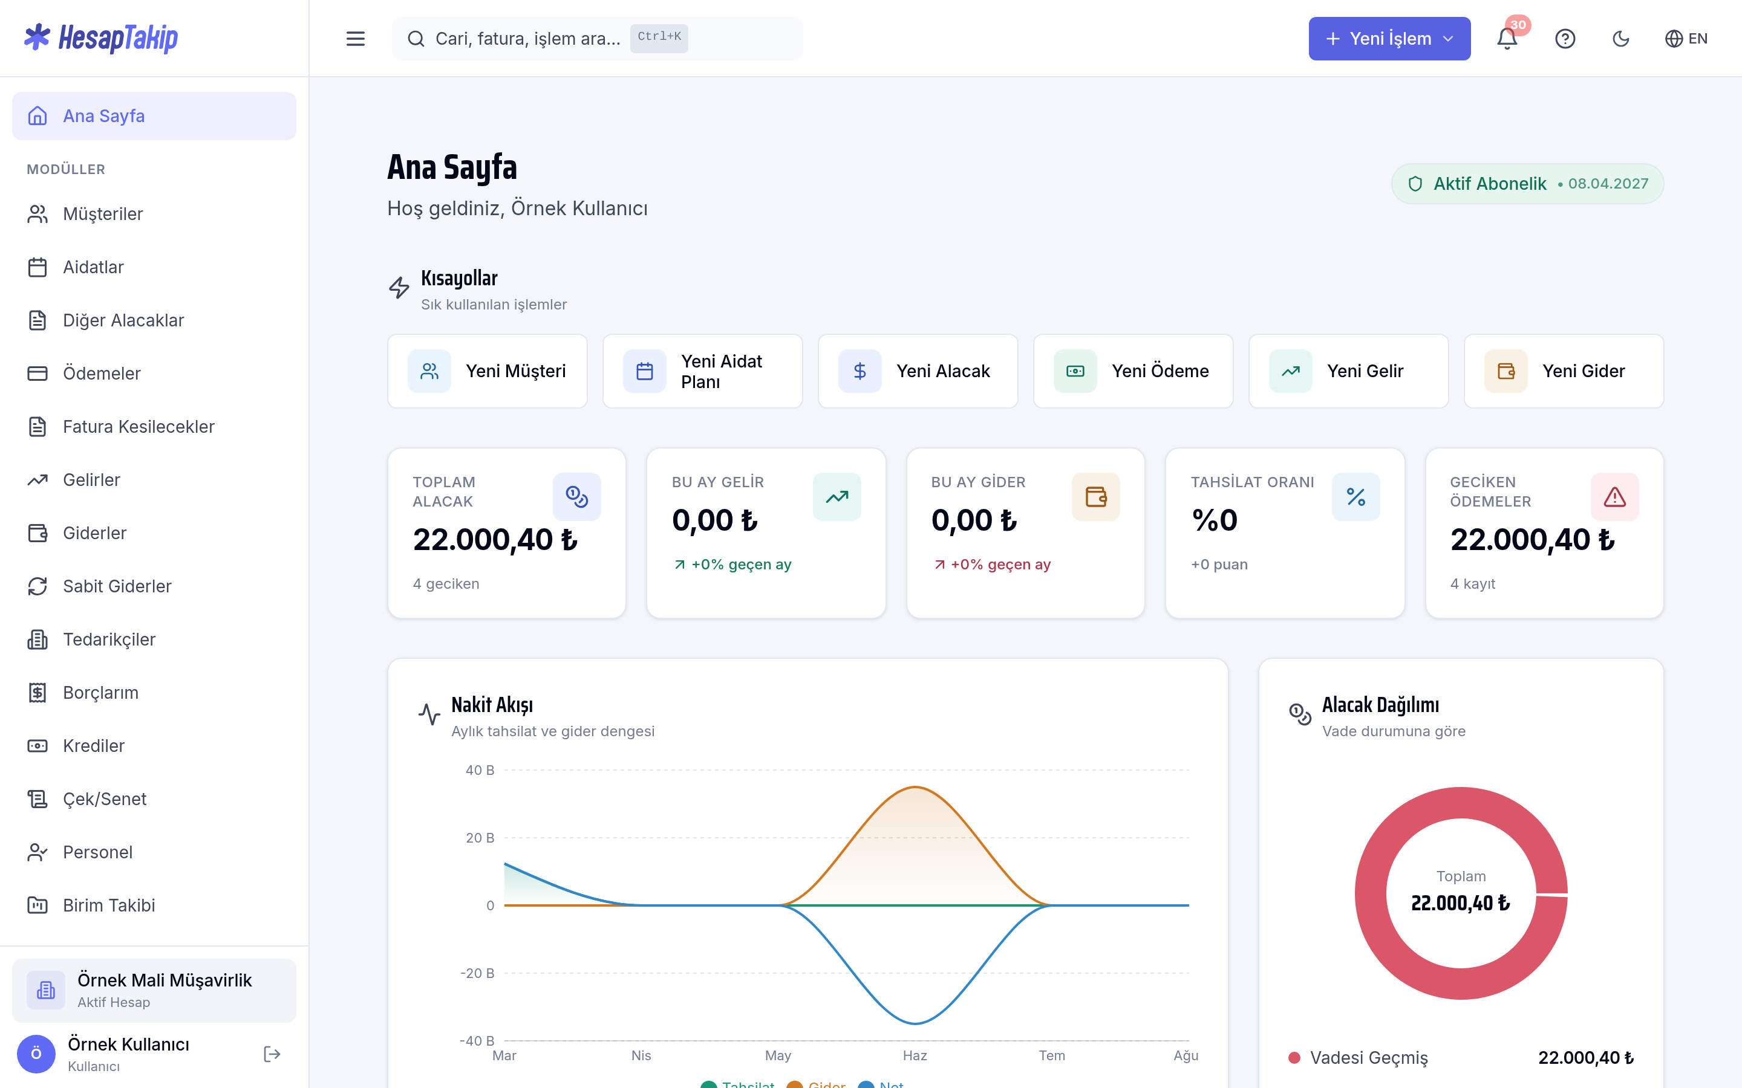This screenshot has width=1742, height=1088.
Task: Click the logout icon beside Örnek Kullanıcı
Action: [x=272, y=1054]
